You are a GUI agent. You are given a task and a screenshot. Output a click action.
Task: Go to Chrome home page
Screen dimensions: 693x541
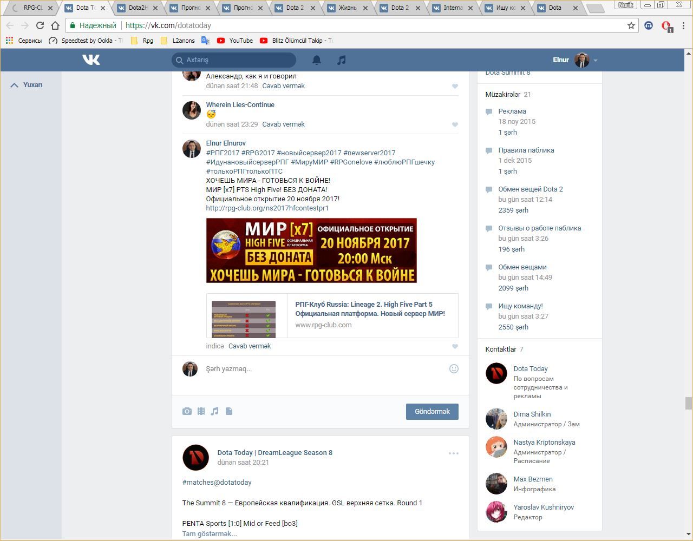coord(55,25)
